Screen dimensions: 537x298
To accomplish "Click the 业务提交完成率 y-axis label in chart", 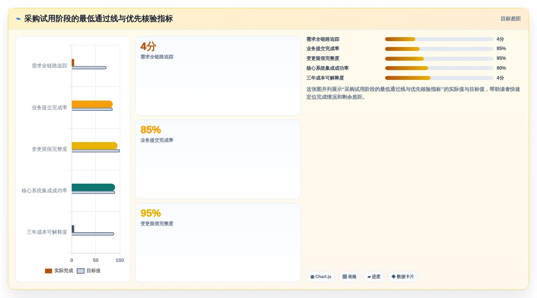I will (49, 108).
